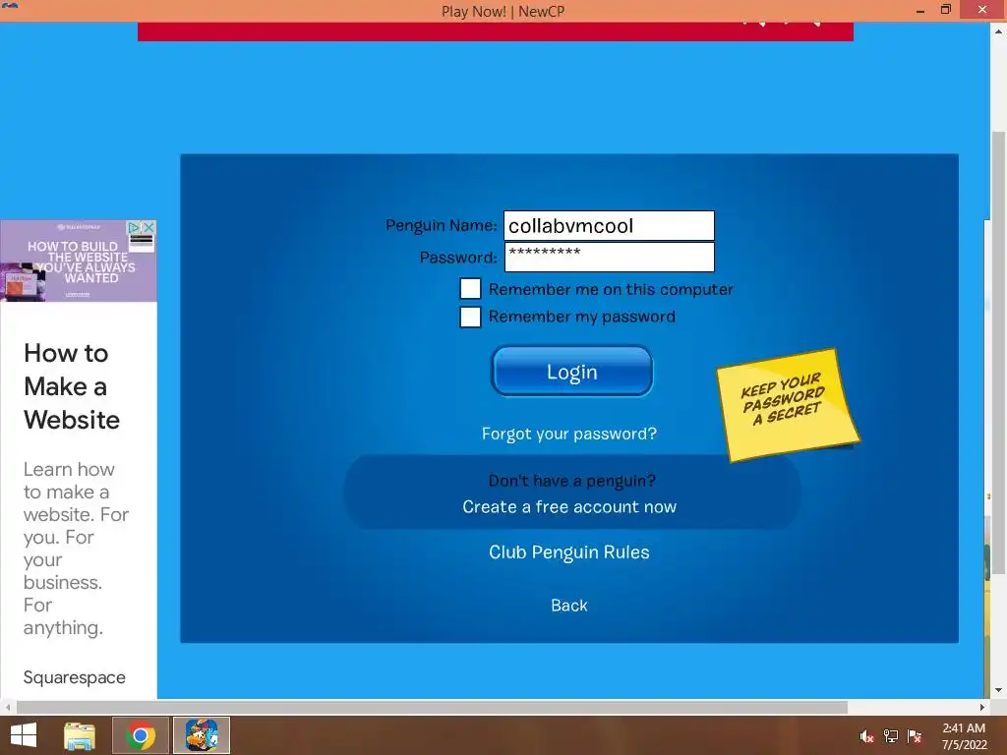This screenshot has height=755, width=1007.
Task: Select the NewCP penguin app taskbar icon
Action: tap(202, 735)
